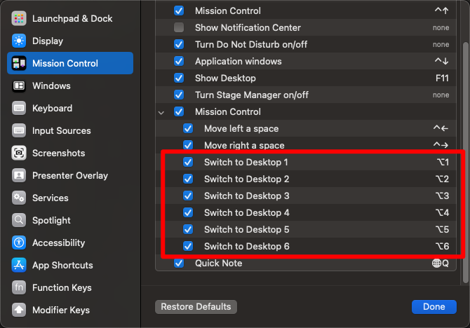Click the Presenter Overlay sidebar icon

pos(19,175)
